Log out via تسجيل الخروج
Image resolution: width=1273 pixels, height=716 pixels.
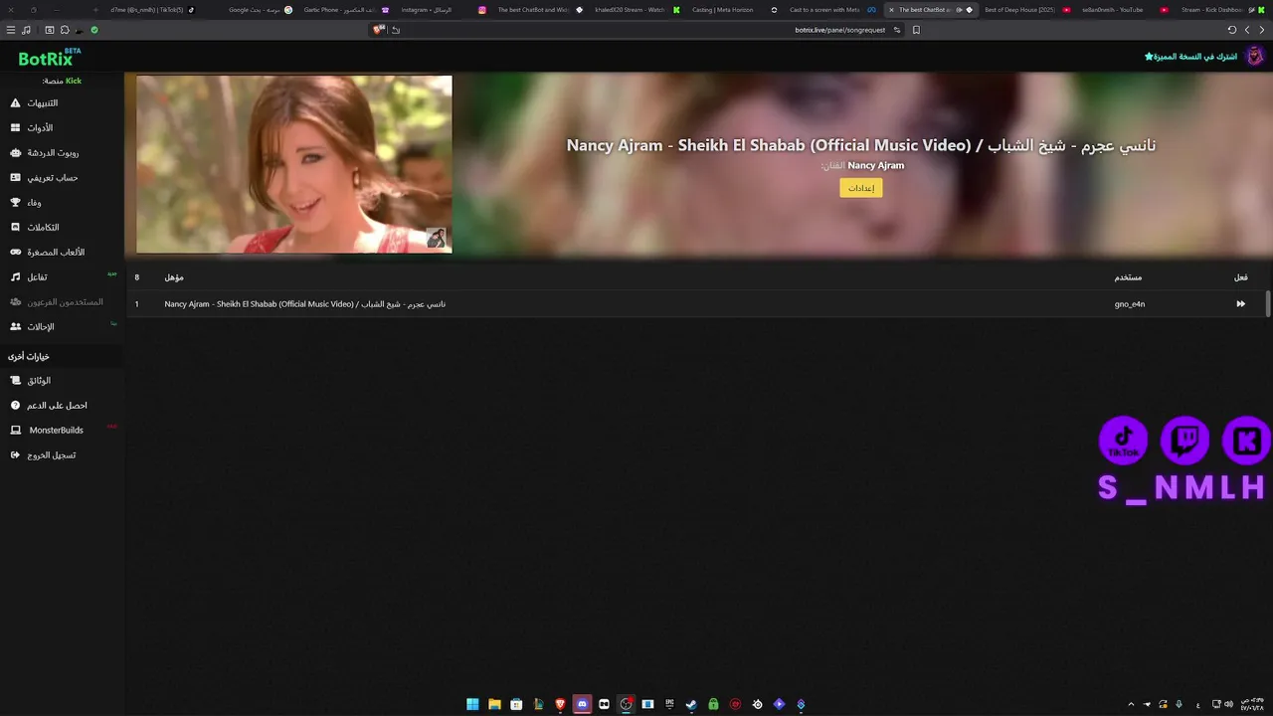43,455
